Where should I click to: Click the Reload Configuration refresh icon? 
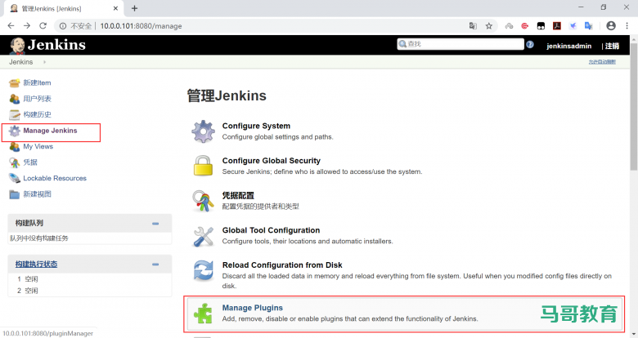tap(203, 270)
